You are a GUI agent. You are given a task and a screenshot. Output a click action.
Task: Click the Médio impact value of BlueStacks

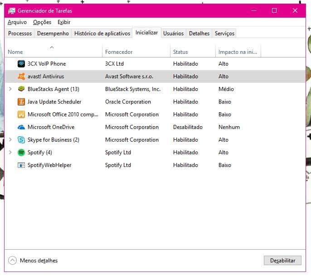point(226,89)
